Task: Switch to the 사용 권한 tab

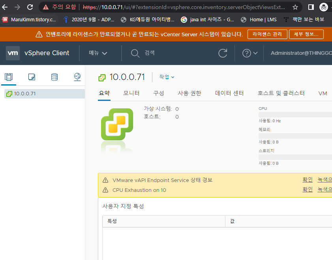Action: (x=189, y=93)
